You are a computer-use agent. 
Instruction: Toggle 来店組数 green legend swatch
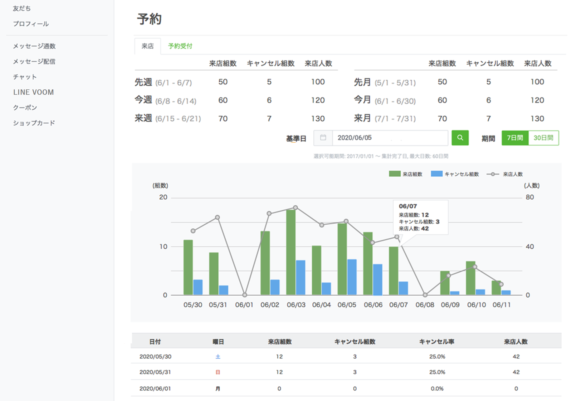(x=395, y=174)
